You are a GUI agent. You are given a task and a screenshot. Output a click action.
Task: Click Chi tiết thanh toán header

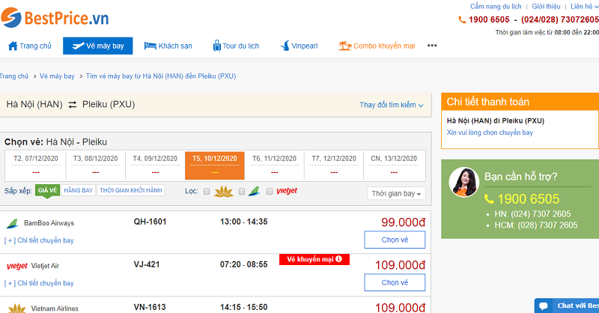tap(520, 102)
